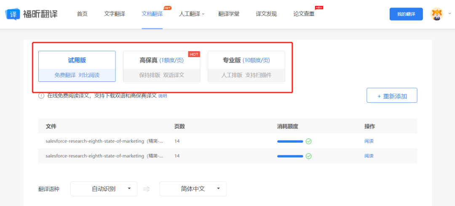This screenshot has width=455, height=206.
Task: Expand the chevron next to the avatar
Action: point(450,13)
